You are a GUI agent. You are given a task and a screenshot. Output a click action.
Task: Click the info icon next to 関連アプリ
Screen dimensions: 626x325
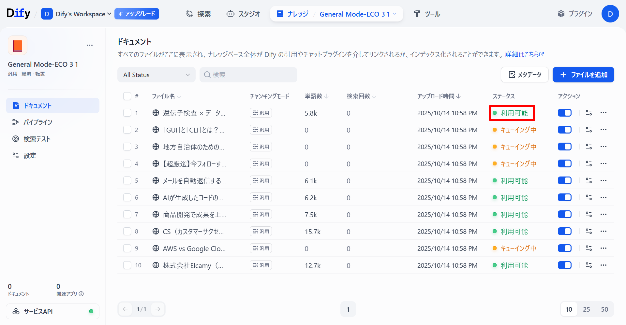coord(81,294)
